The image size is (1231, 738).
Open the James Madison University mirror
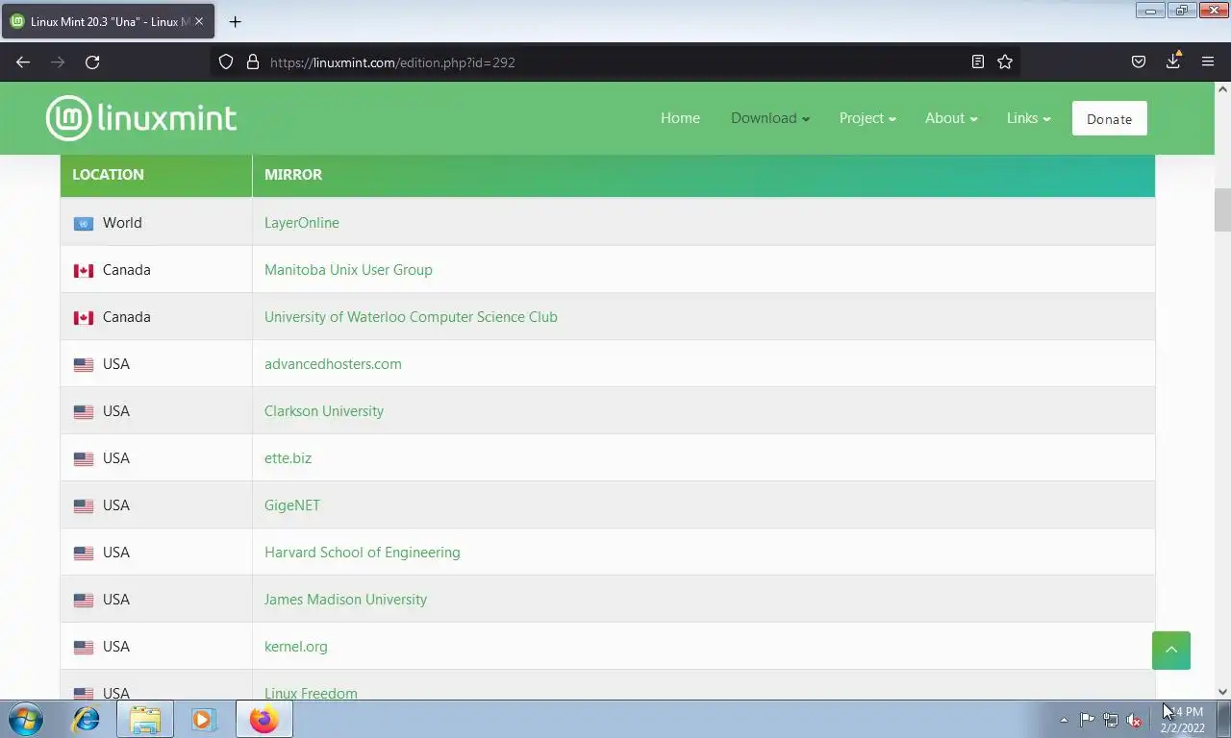coord(345,600)
